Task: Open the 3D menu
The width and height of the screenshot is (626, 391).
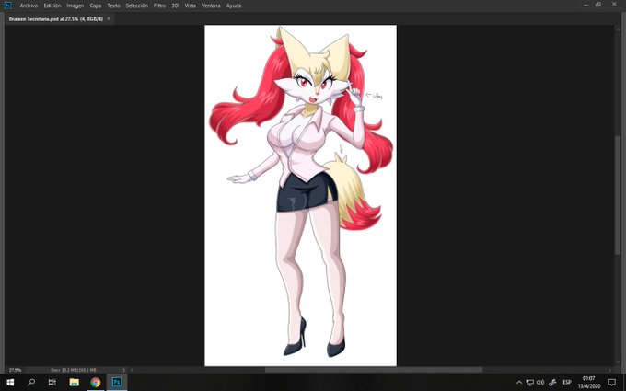Action: pos(175,6)
